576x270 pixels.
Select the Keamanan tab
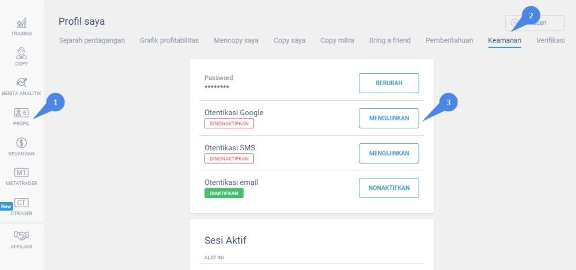coord(505,40)
